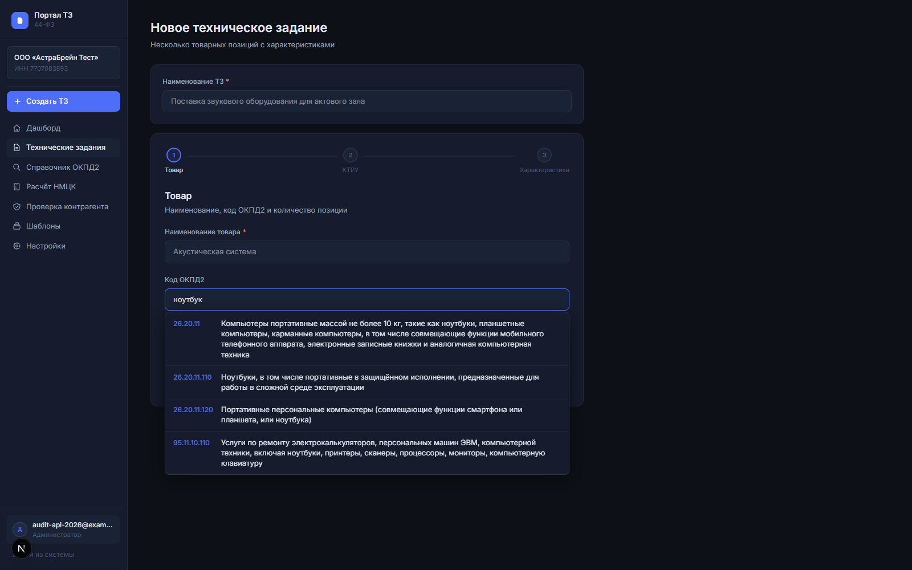This screenshot has width=912, height=570.
Task: Select suggestion 95.11.10.110 Услуги по ремонту
Action: click(367, 453)
